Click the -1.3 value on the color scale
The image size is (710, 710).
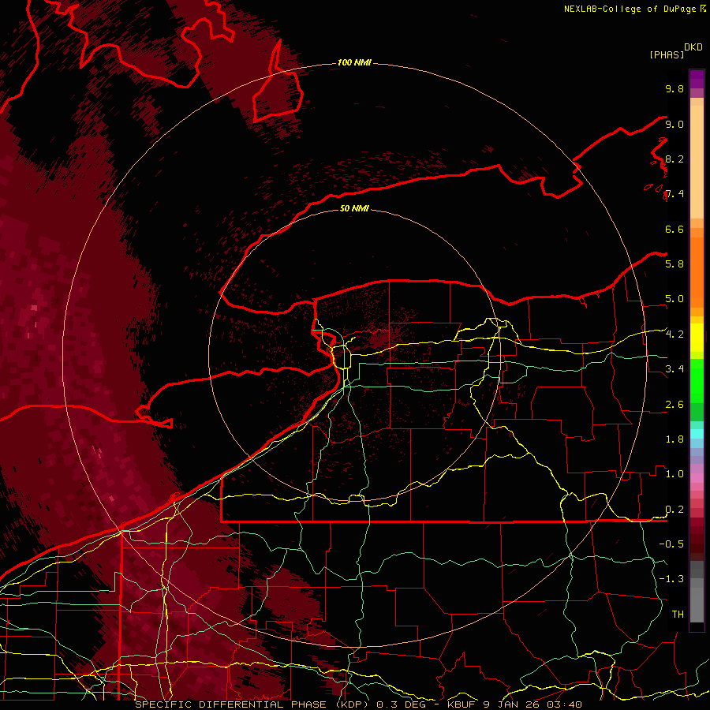click(671, 579)
